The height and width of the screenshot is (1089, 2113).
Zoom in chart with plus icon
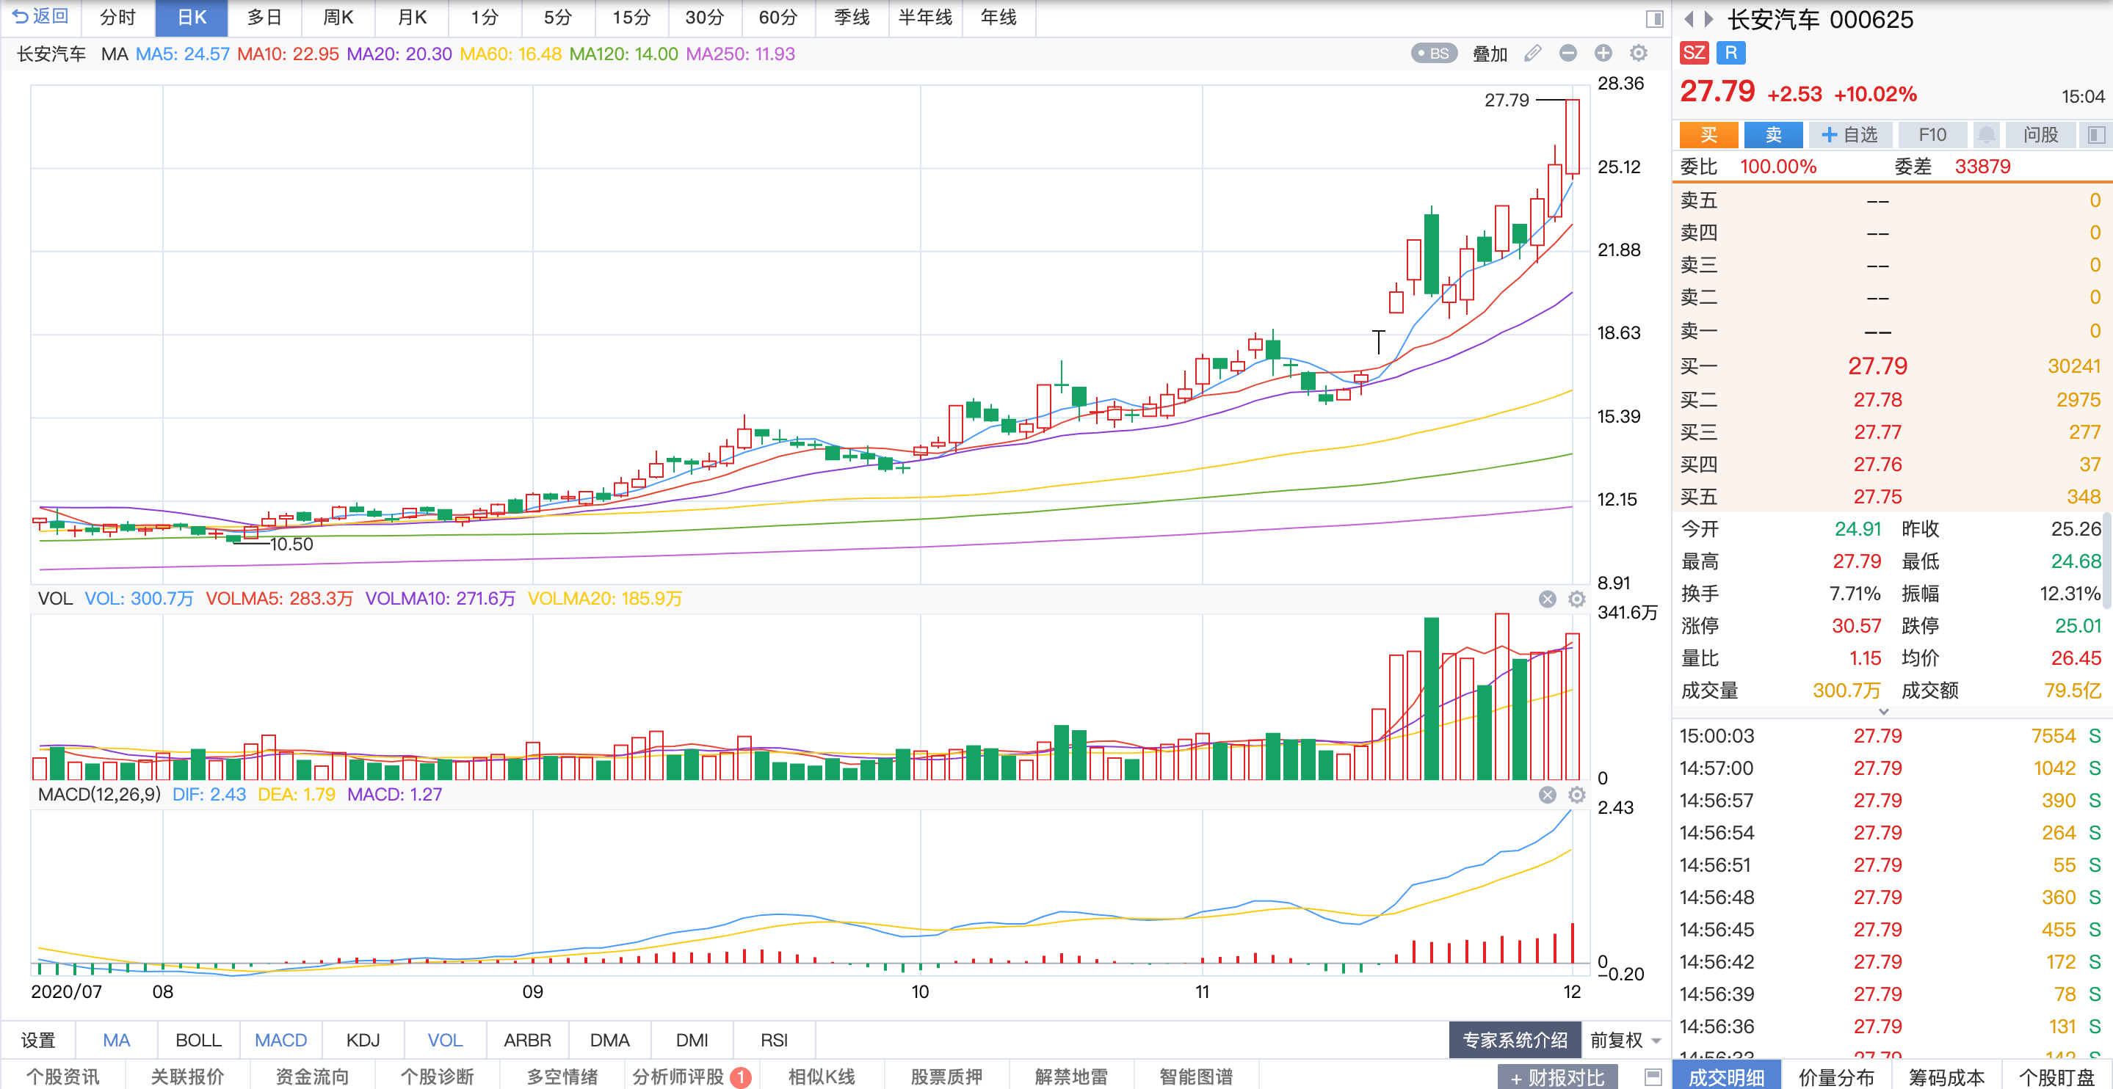pyautogui.click(x=1603, y=54)
